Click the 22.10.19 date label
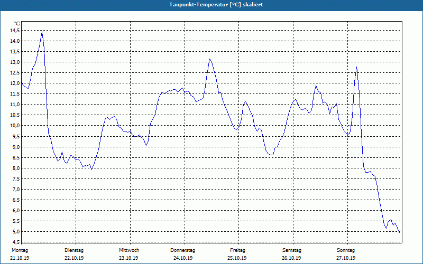This screenshot has width=423, height=264. tap(74, 258)
